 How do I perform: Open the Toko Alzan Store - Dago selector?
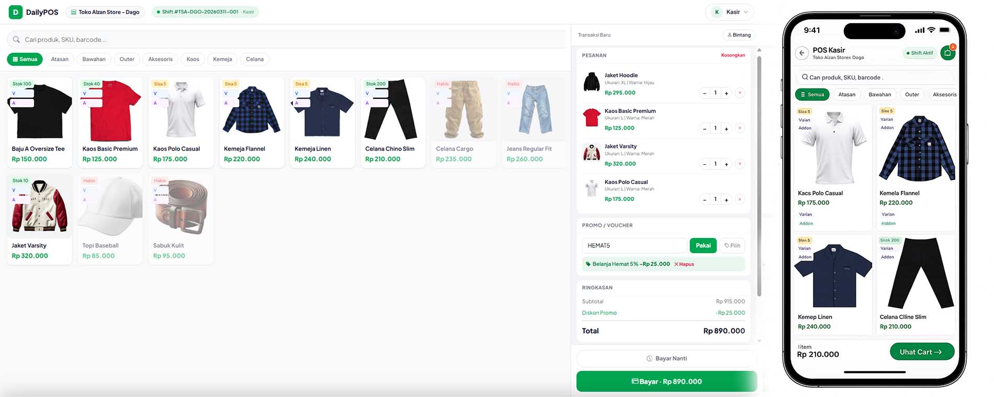click(x=105, y=12)
